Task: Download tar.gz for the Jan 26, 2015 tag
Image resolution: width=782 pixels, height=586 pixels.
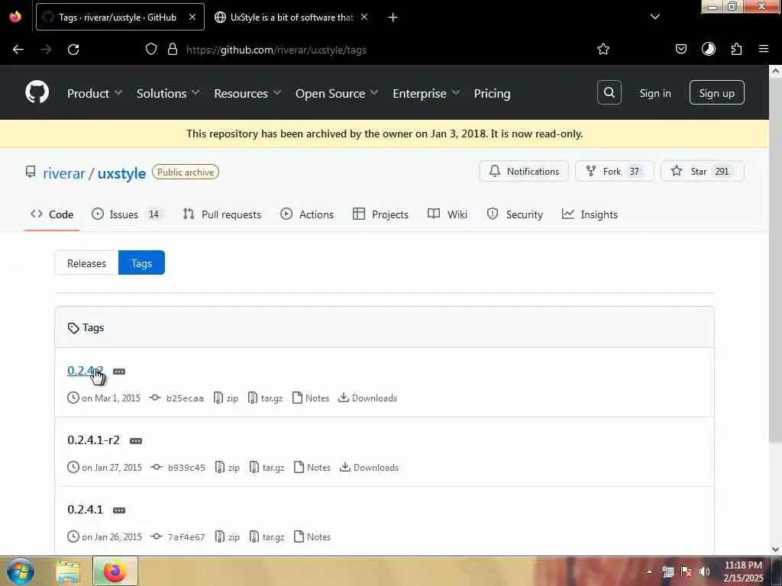Action: [x=267, y=536]
